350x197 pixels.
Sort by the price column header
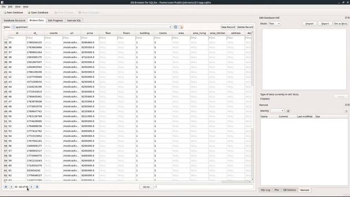tap(90, 33)
